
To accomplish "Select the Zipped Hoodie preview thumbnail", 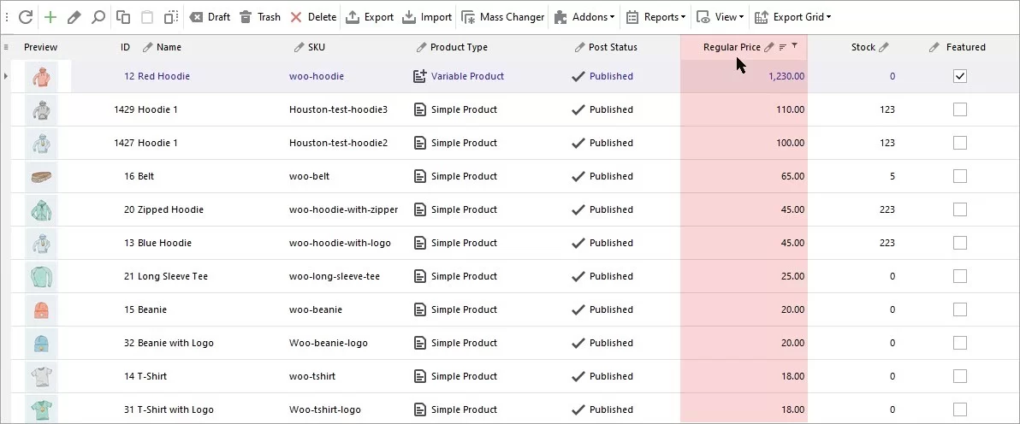I will tap(40, 209).
